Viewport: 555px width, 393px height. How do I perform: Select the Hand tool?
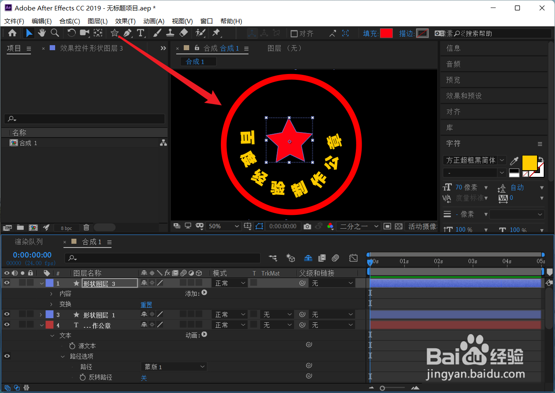point(42,33)
